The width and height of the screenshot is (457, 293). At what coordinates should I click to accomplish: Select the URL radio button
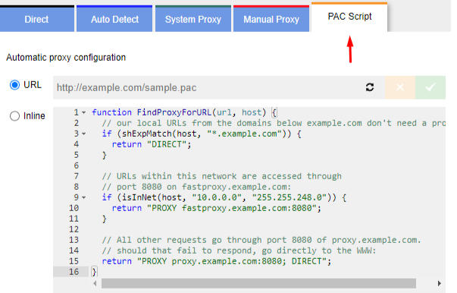(14, 85)
